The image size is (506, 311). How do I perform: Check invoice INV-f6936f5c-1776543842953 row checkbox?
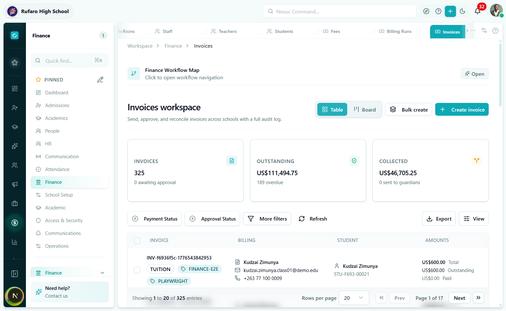click(x=137, y=270)
